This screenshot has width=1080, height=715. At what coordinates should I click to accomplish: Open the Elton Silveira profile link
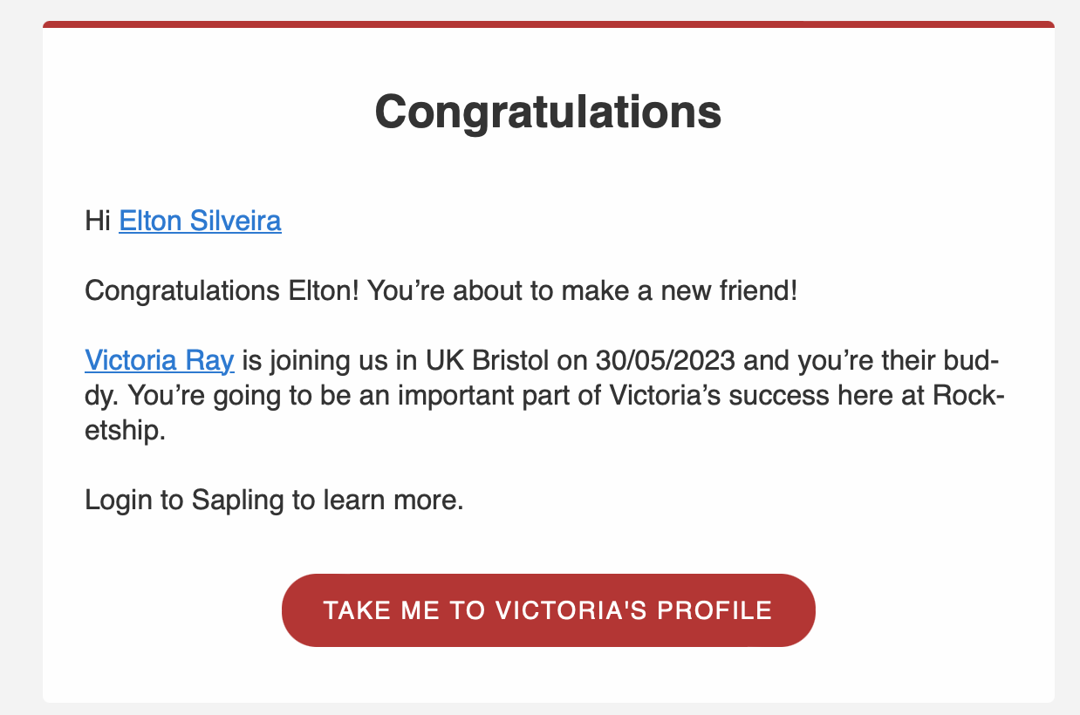(x=200, y=221)
